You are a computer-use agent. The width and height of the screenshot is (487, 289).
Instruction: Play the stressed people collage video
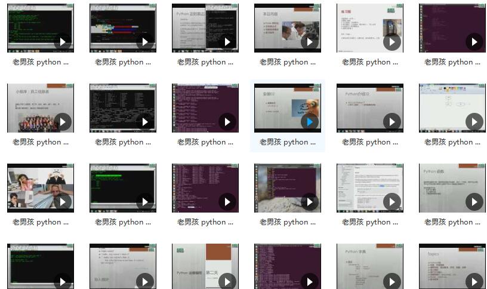63,202
